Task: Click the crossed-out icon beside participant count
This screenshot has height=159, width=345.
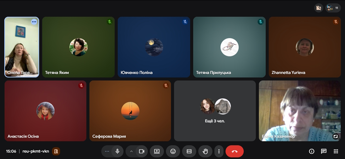Action: click(x=319, y=8)
